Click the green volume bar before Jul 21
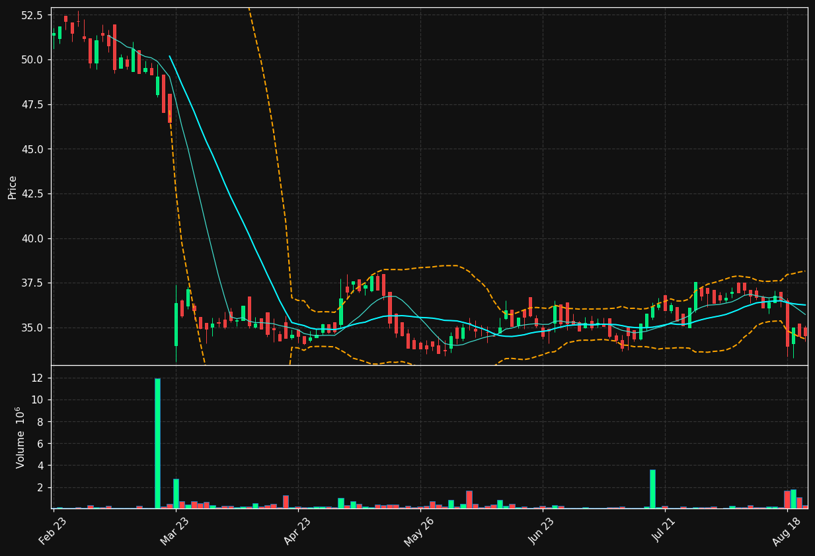This screenshot has width=815, height=556. coord(652,489)
